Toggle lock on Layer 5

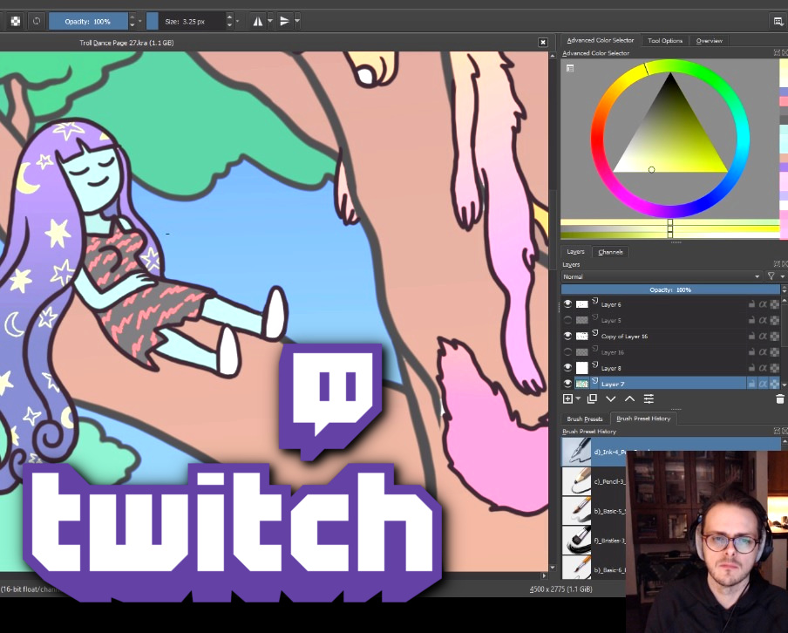(751, 320)
